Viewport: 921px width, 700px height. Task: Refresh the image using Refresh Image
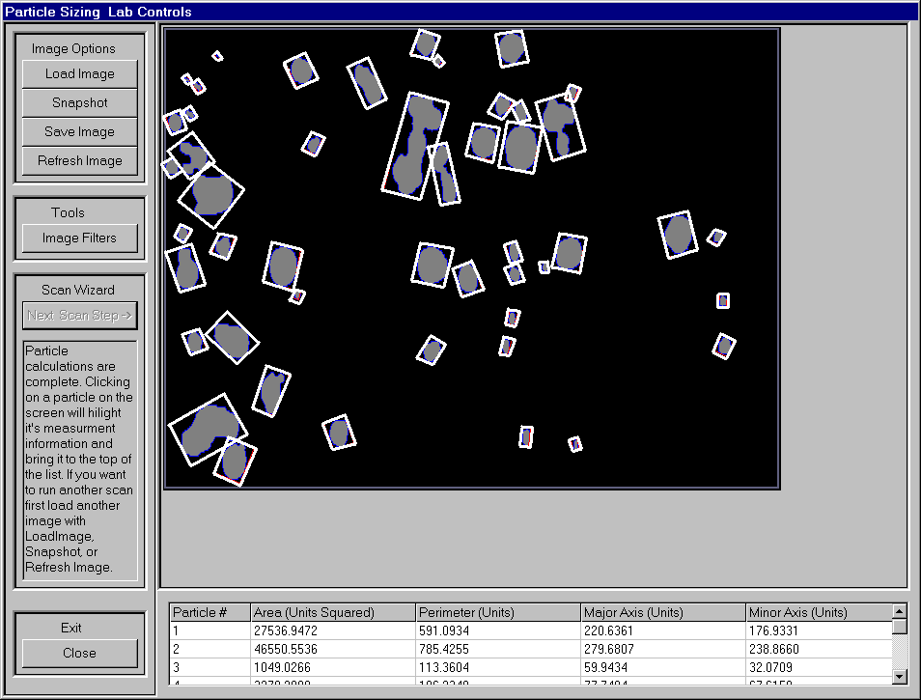pyautogui.click(x=80, y=161)
